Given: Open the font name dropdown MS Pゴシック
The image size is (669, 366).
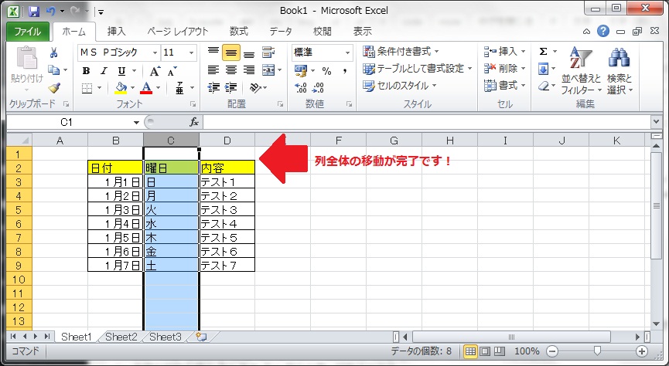Looking at the screenshot, I should [x=155, y=53].
